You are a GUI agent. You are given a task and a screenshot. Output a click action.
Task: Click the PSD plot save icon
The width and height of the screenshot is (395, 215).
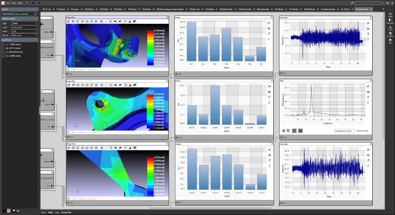(x=300, y=131)
